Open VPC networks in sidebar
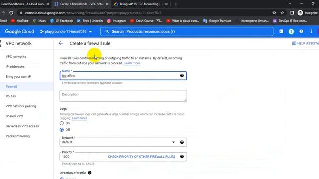 tap(16, 57)
